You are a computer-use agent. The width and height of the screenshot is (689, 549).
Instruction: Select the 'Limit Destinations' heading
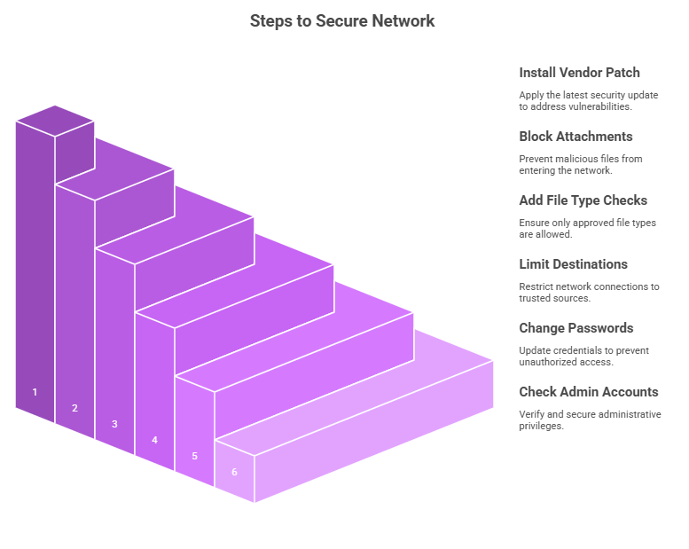pos(573,264)
